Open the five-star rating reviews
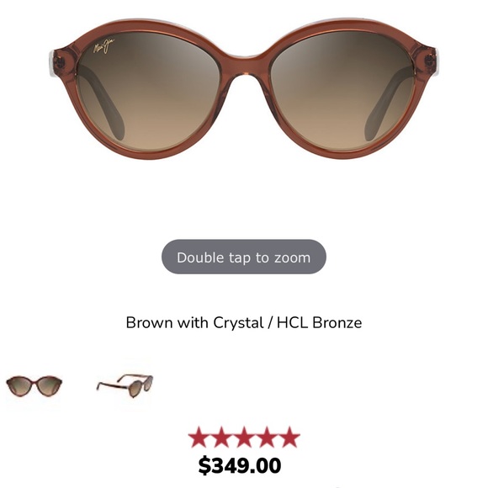 tap(244, 437)
